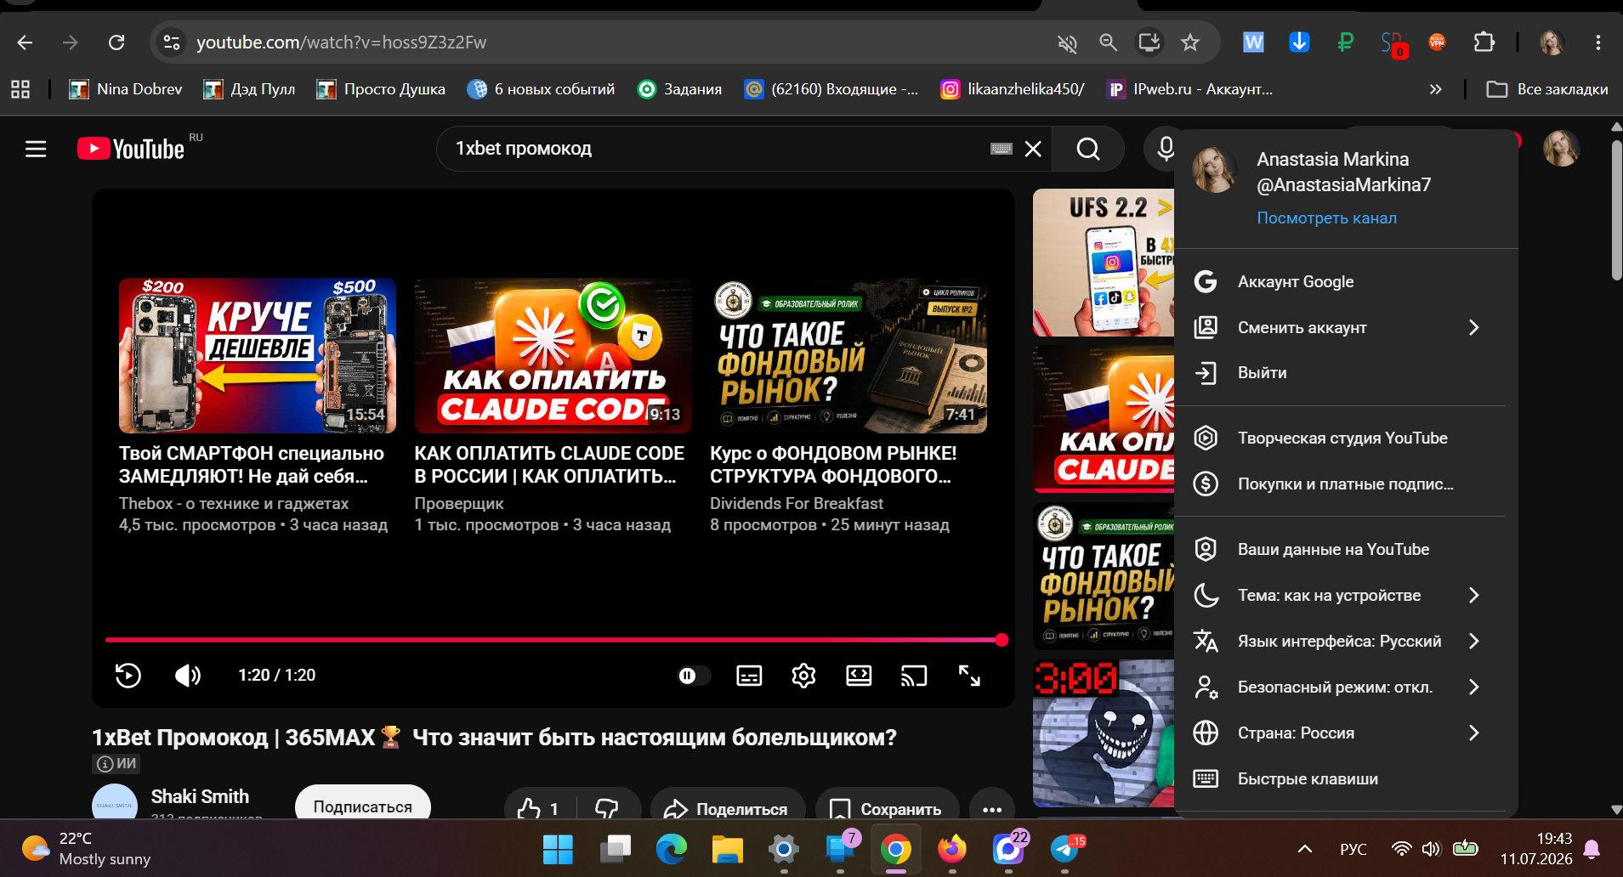The width and height of the screenshot is (1623, 877).
Task: Click the account avatar in YouTube header
Action: click(1561, 149)
